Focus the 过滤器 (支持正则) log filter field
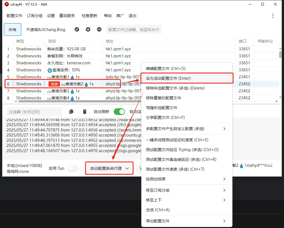Screen dimensions: 284x228 [x=34, y=112]
